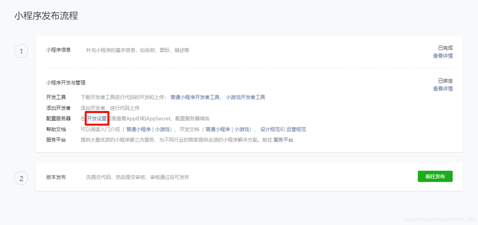
Task: Open 普通小程序 link in 入门介绍
Action: pyautogui.click(x=139, y=129)
